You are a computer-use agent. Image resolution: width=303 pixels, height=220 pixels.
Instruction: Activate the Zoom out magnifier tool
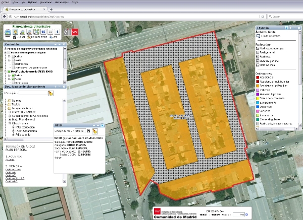[29, 32]
